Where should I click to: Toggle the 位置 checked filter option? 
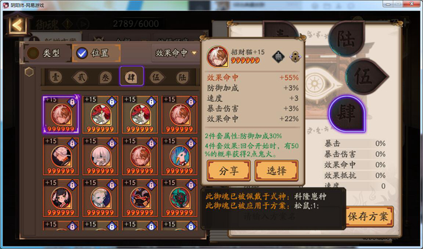[x=95, y=53]
